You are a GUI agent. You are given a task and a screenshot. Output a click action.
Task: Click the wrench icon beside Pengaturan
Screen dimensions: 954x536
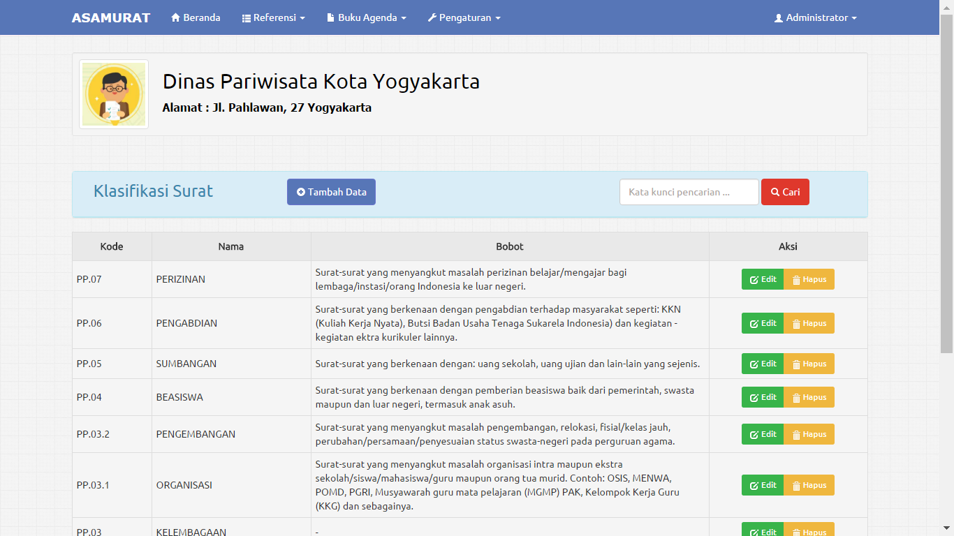[432, 18]
